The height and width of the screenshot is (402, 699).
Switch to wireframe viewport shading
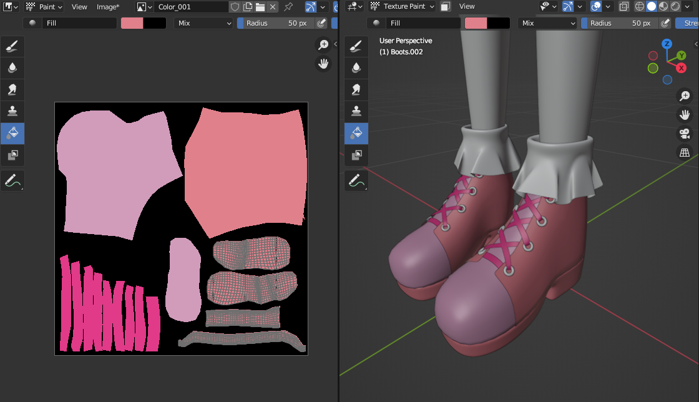(639, 6)
